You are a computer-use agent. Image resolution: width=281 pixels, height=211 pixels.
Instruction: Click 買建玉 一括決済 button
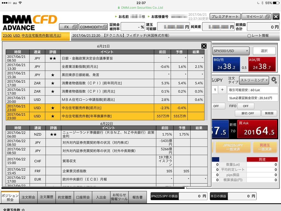click(x=265, y=147)
